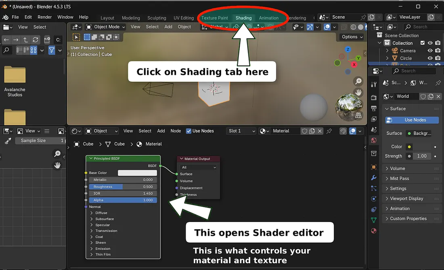The image size is (444, 270).
Task: Open the Texture Paint workspace tab
Action: (214, 18)
